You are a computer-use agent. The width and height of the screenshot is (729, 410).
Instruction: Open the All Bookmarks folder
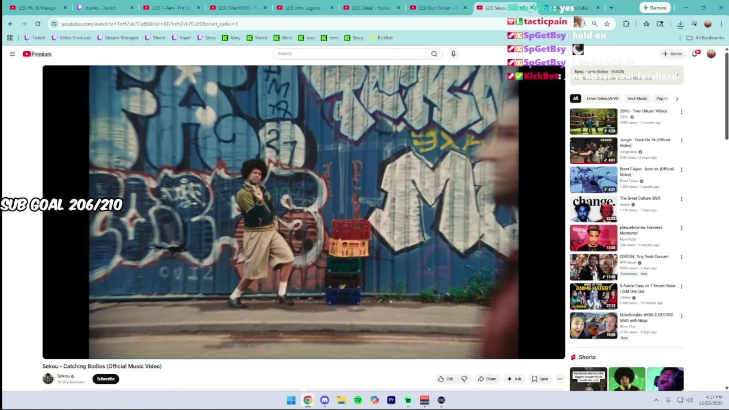pyautogui.click(x=705, y=38)
